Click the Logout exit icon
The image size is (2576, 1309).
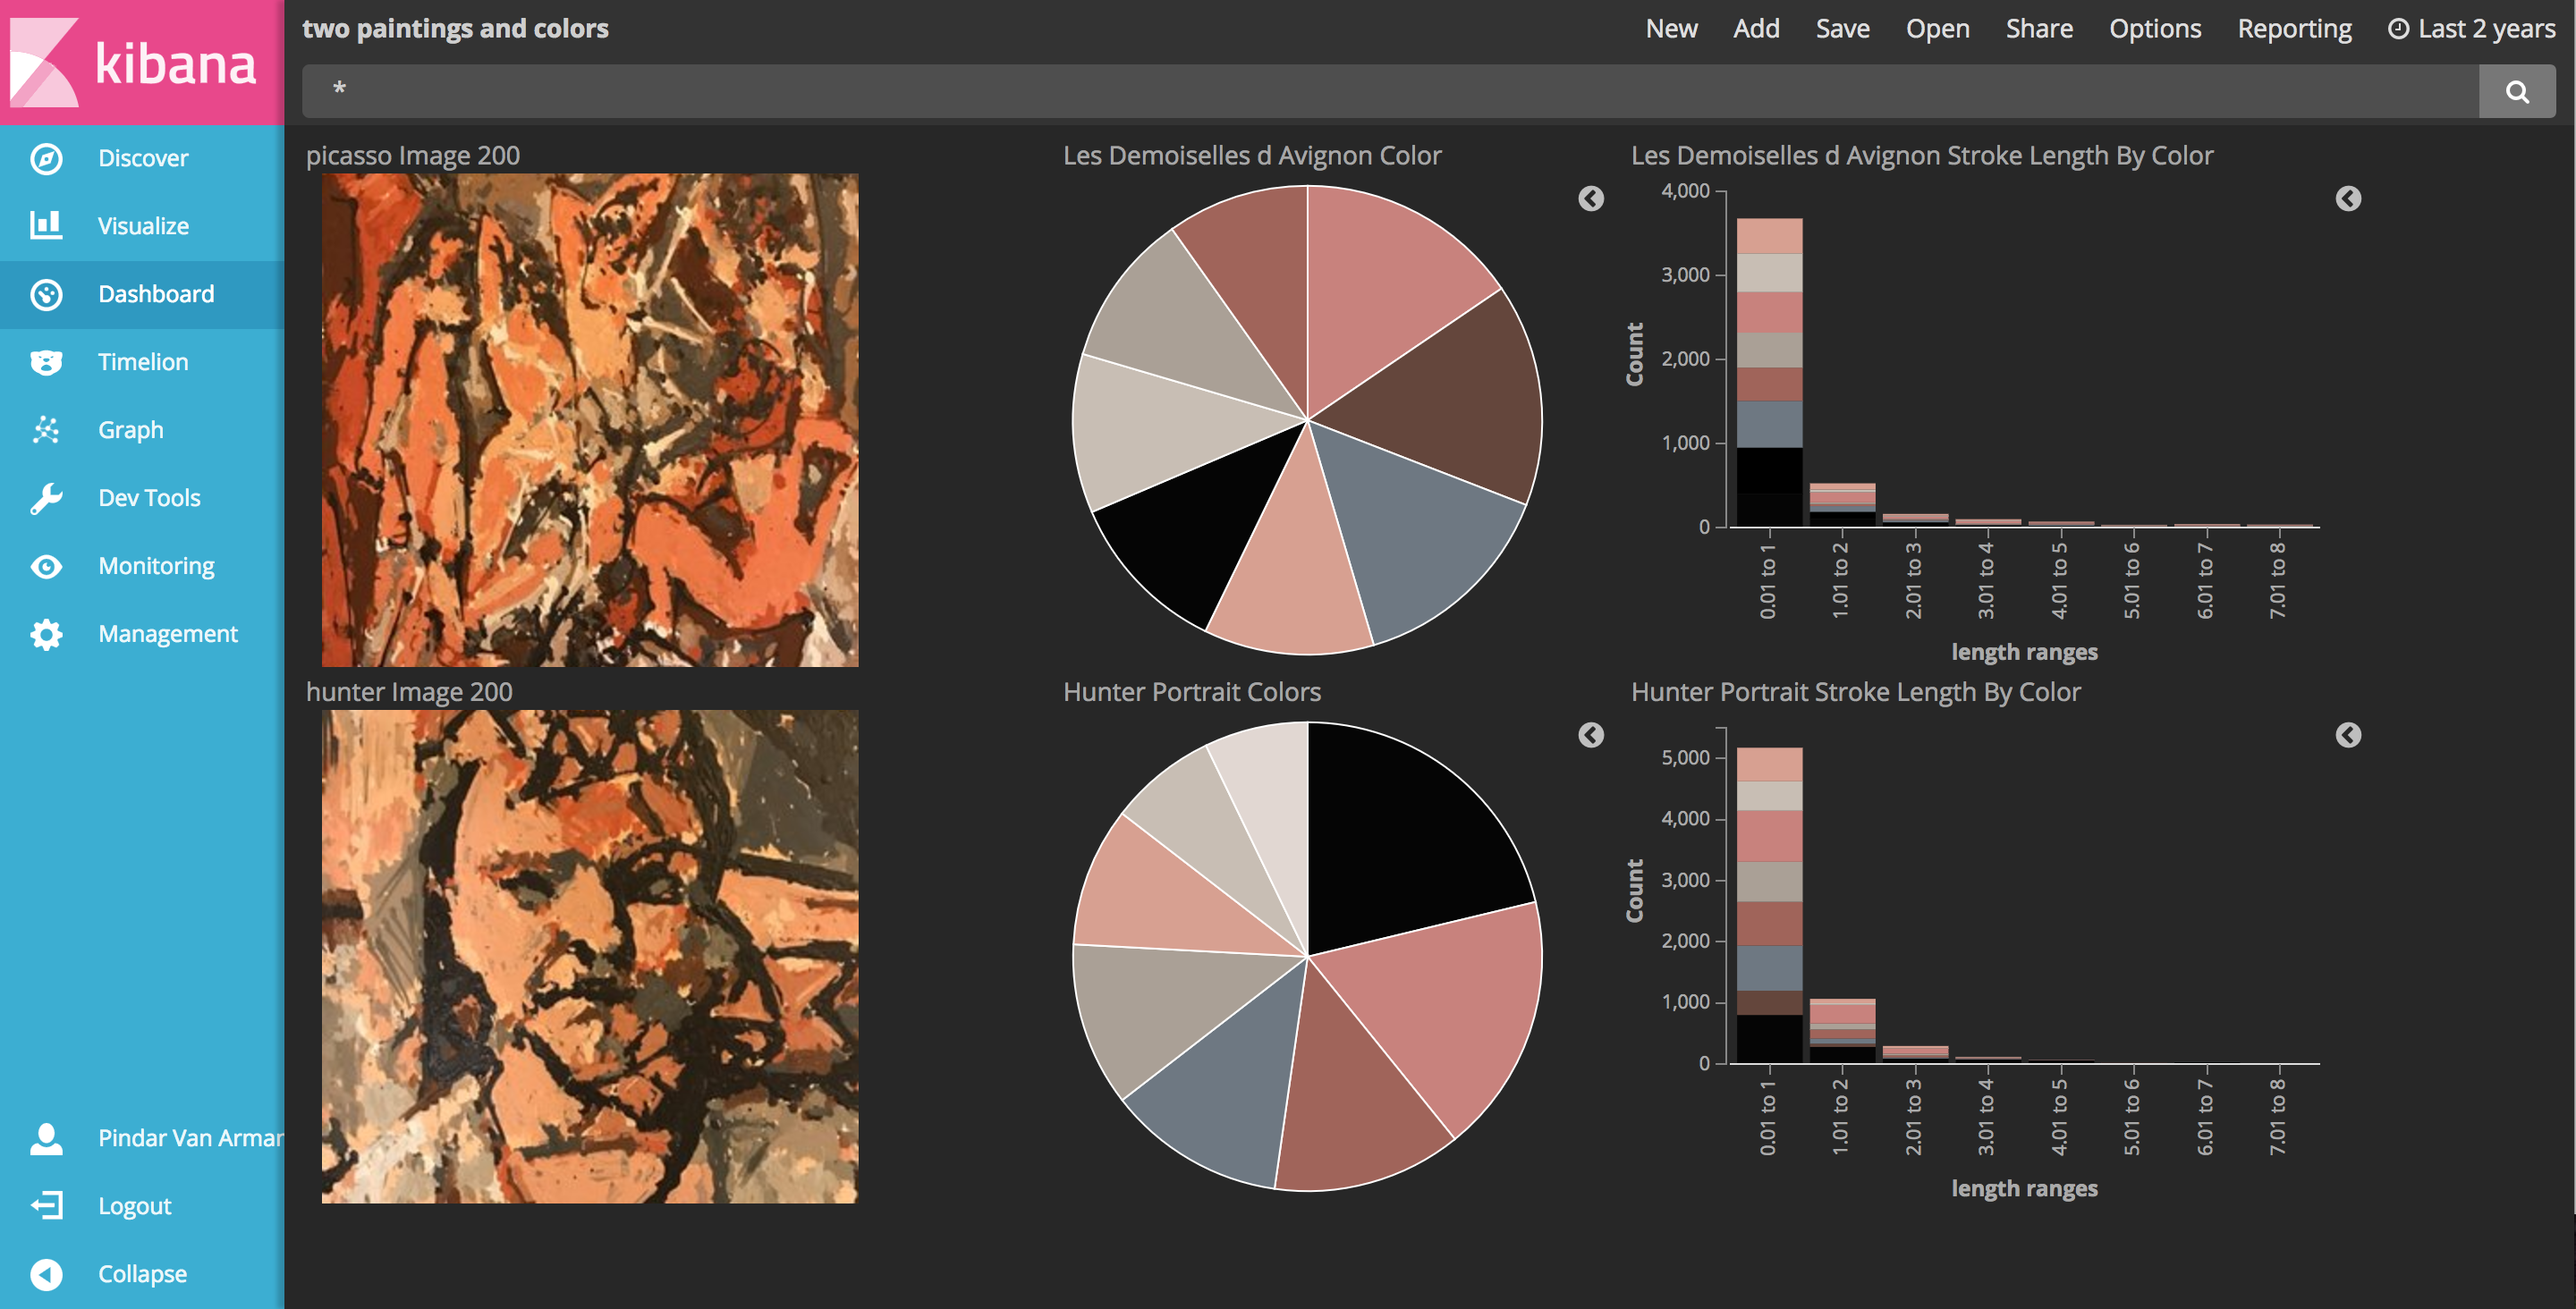coord(46,1205)
